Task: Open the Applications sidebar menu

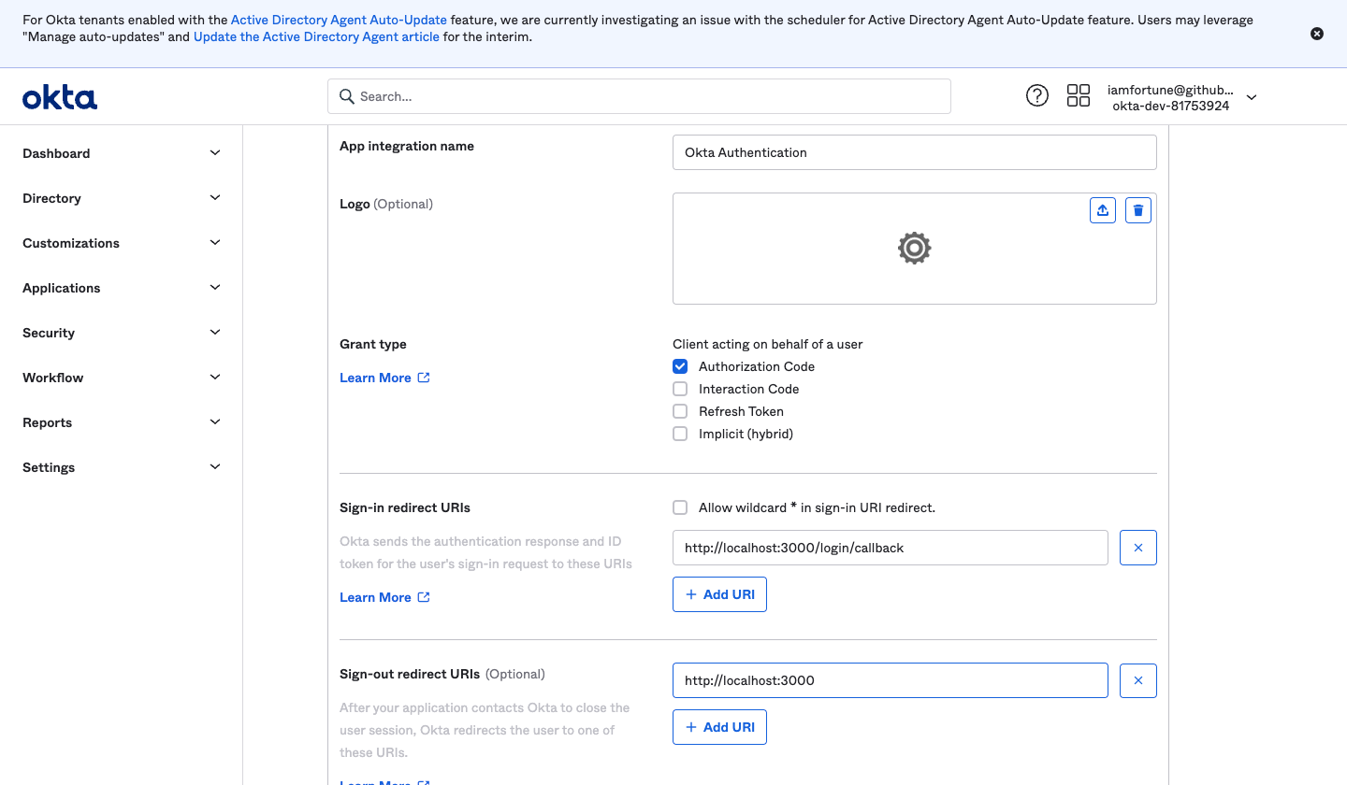Action: click(x=122, y=288)
